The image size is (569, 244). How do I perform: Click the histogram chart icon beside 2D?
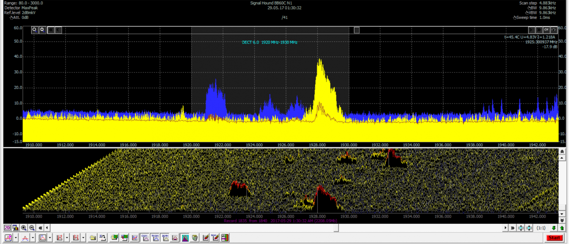[x=15, y=228]
